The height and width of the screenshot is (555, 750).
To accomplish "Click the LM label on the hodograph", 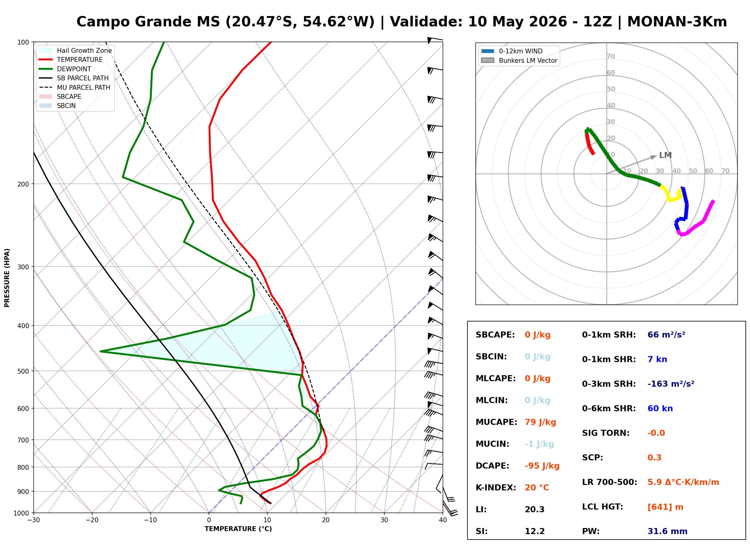I will [665, 155].
